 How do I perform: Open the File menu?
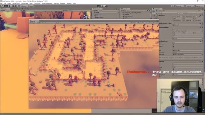click(1, 3)
